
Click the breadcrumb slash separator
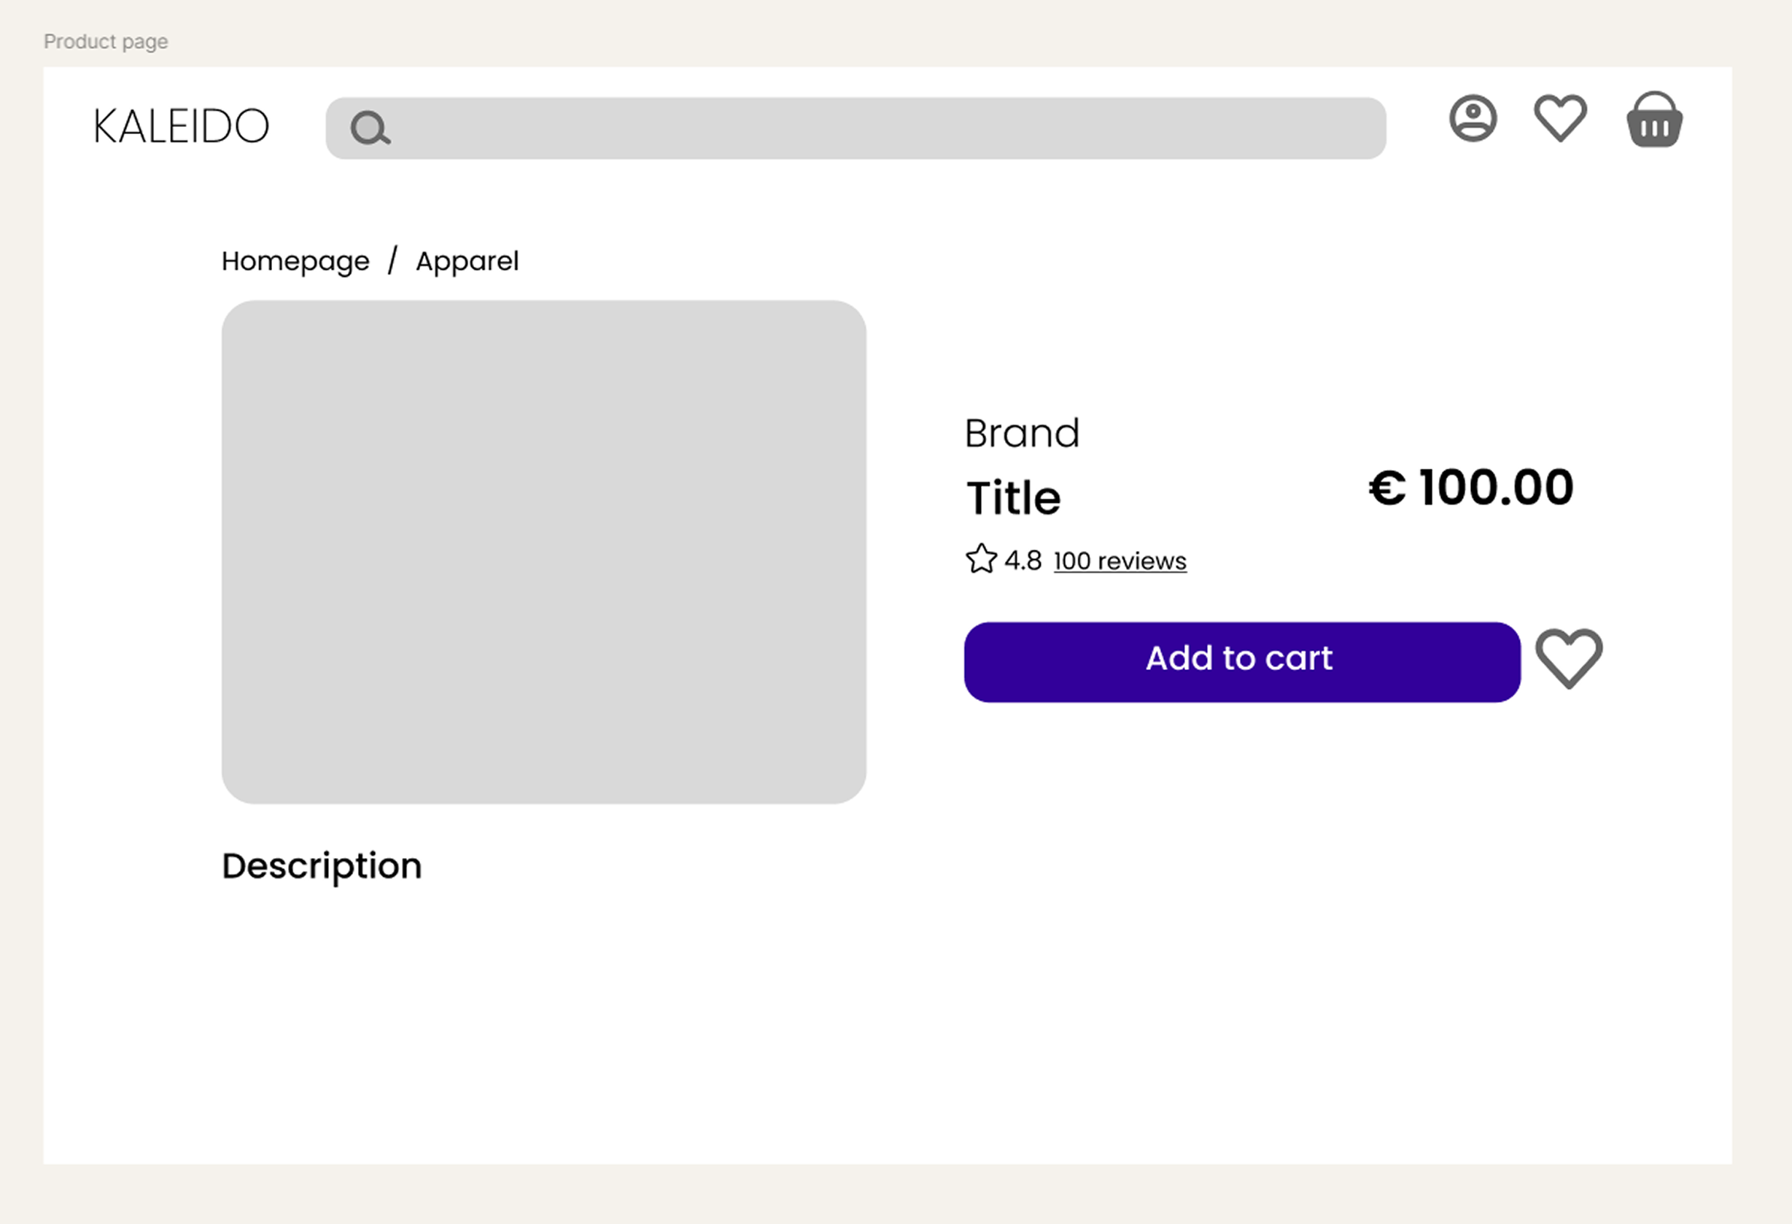[x=392, y=260]
